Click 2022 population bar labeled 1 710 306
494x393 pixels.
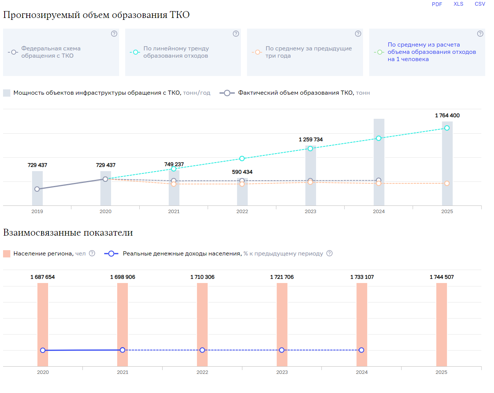[x=202, y=325]
